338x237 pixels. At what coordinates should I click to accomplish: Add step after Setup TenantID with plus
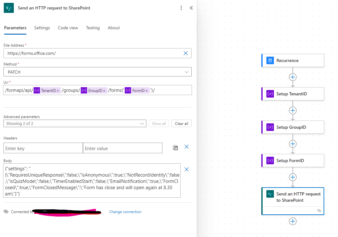(x=293, y=110)
